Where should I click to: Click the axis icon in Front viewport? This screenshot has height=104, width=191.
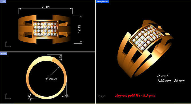(x=8, y=96)
